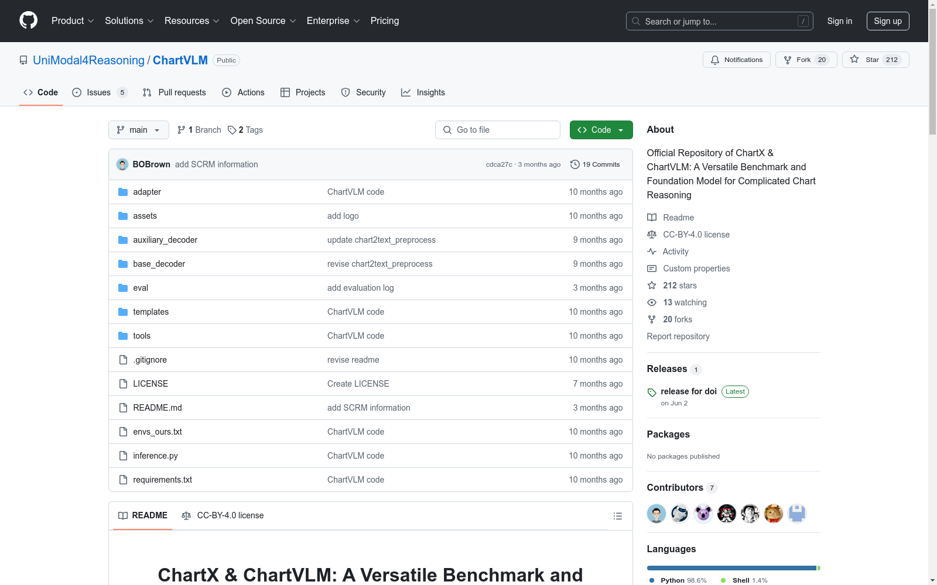The height and width of the screenshot is (585, 937).
Task: Open the adapter folder icon
Action: coord(123,192)
